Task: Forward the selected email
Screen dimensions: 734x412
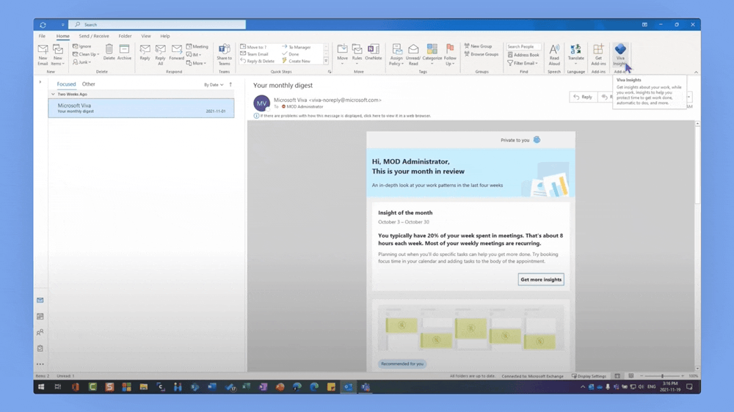Action: click(x=176, y=52)
